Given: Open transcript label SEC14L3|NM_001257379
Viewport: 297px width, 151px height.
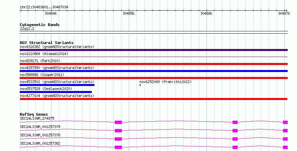Looking at the screenshot, I should (40, 127).
